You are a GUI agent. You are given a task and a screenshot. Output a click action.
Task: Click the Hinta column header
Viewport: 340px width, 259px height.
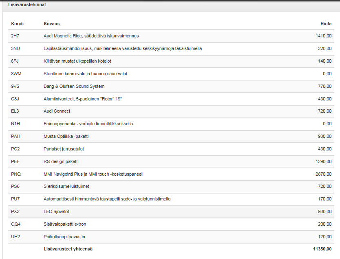326,24
